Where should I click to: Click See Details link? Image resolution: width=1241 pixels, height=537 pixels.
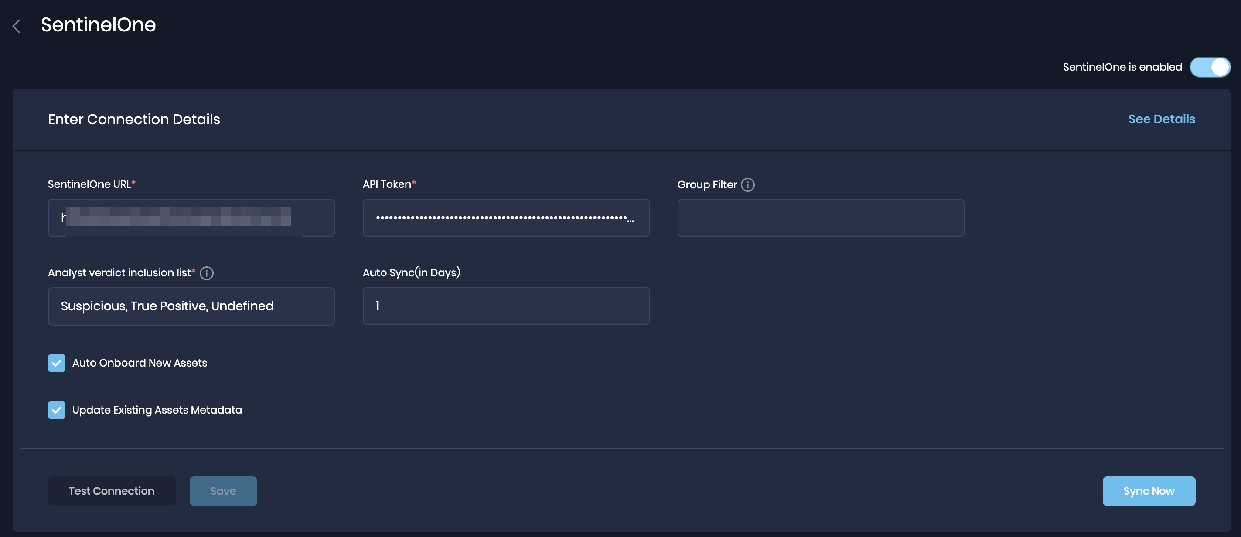point(1162,119)
